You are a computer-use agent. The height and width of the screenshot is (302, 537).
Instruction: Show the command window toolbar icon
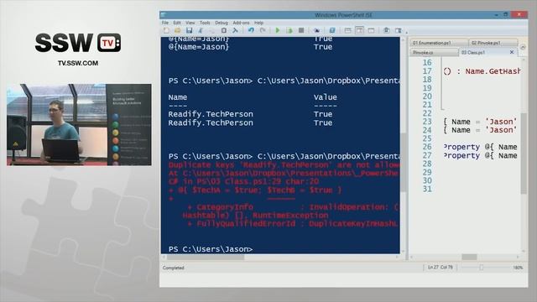(x=387, y=30)
